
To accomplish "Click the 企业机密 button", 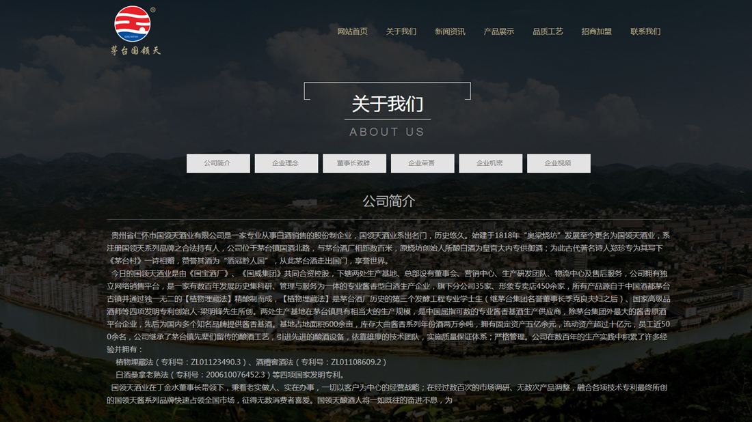I will tap(491, 163).
